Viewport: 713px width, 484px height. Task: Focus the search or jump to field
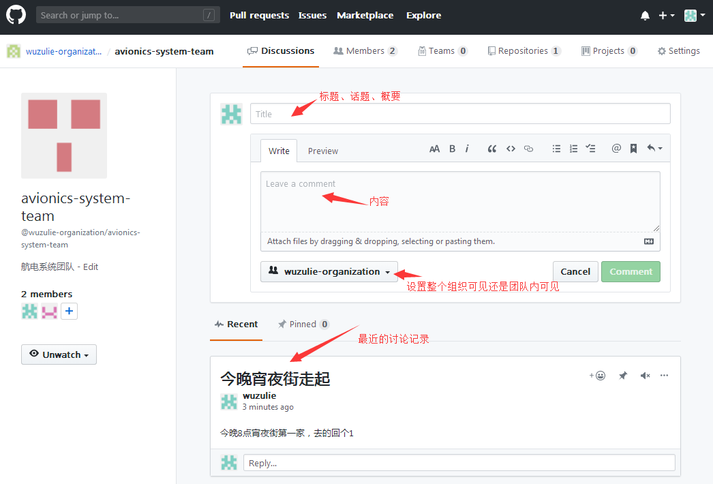127,16
